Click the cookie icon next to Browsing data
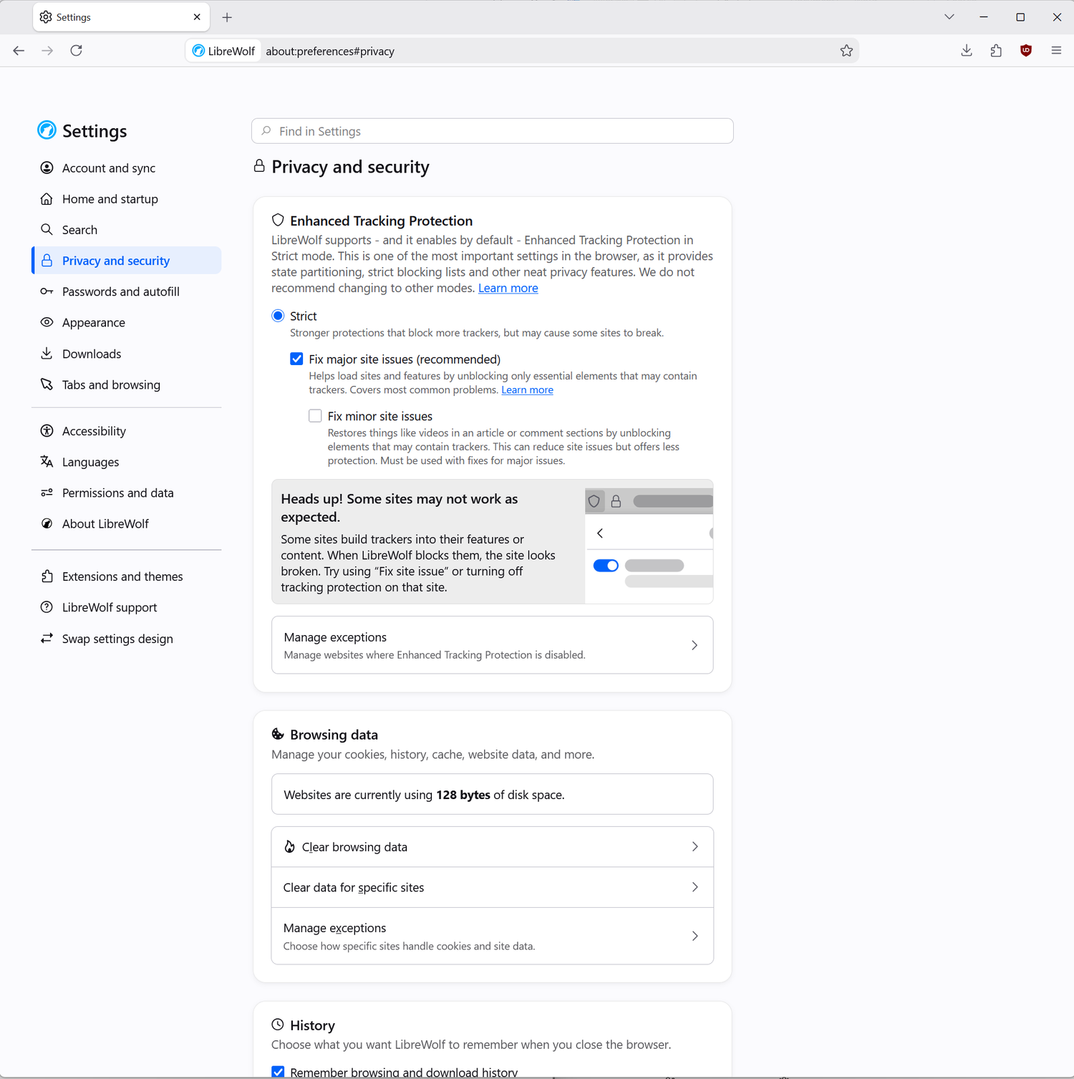This screenshot has width=1074, height=1079. pyautogui.click(x=278, y=734)
